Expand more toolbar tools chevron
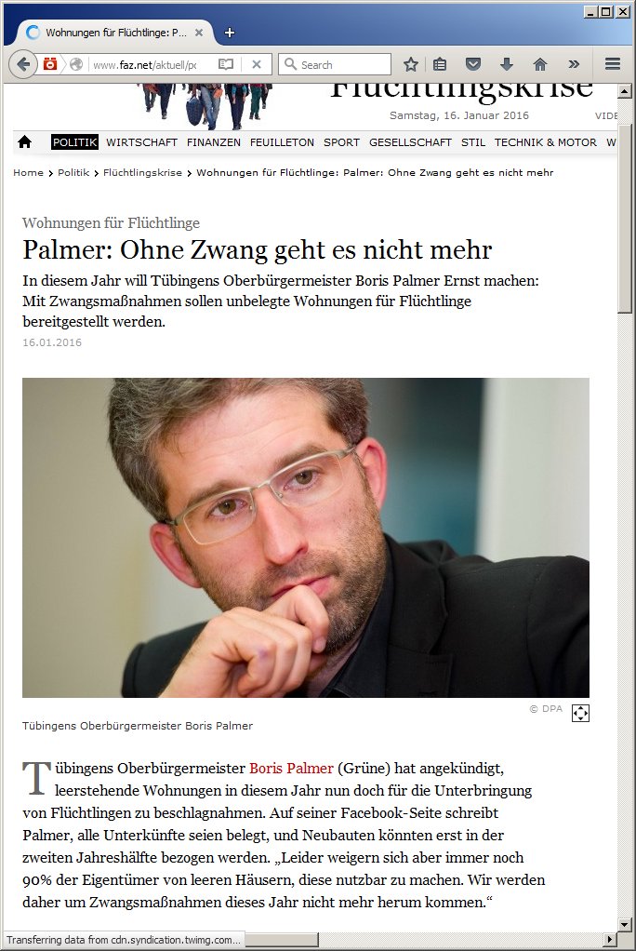636x951 pixels. pos(574,64)
